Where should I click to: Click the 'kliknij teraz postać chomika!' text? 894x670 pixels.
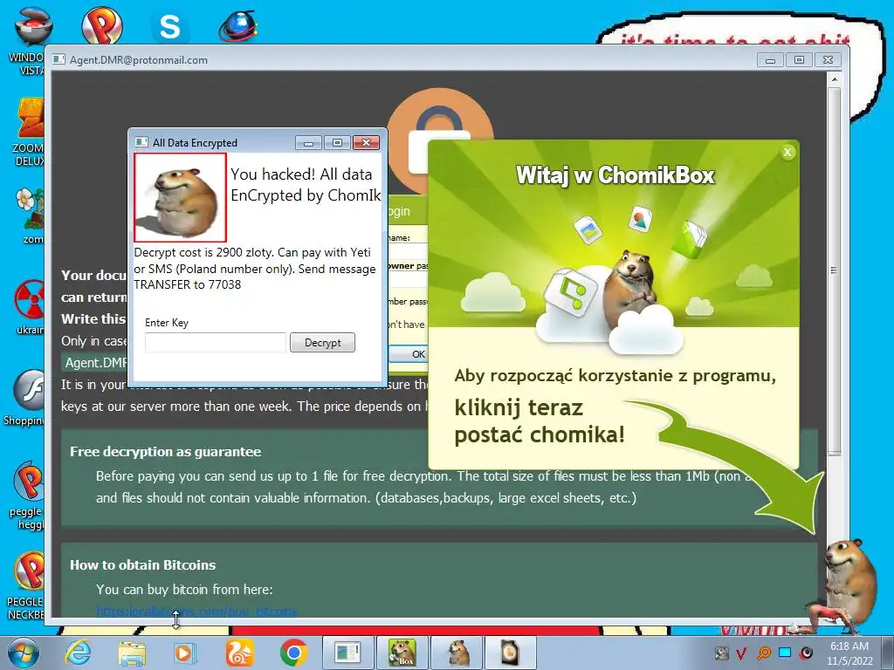pyautogui.click(x=540, y=421)
